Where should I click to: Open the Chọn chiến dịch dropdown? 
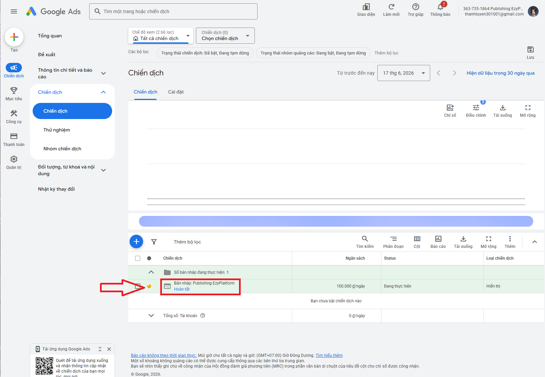(225, 36)
